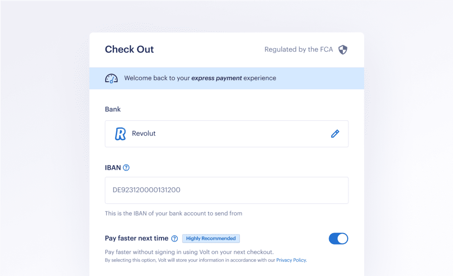453x276 pixels.
Task: Click the welcome back express payment banner
Action: coord(226,78)
